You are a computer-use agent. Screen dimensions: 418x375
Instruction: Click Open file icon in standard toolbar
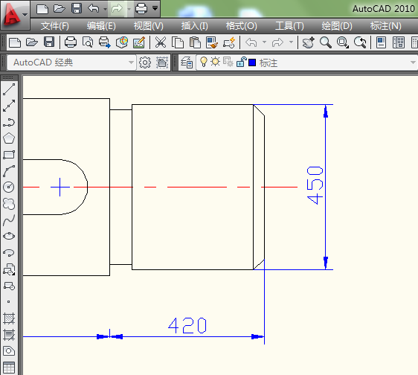coord(32,42)
